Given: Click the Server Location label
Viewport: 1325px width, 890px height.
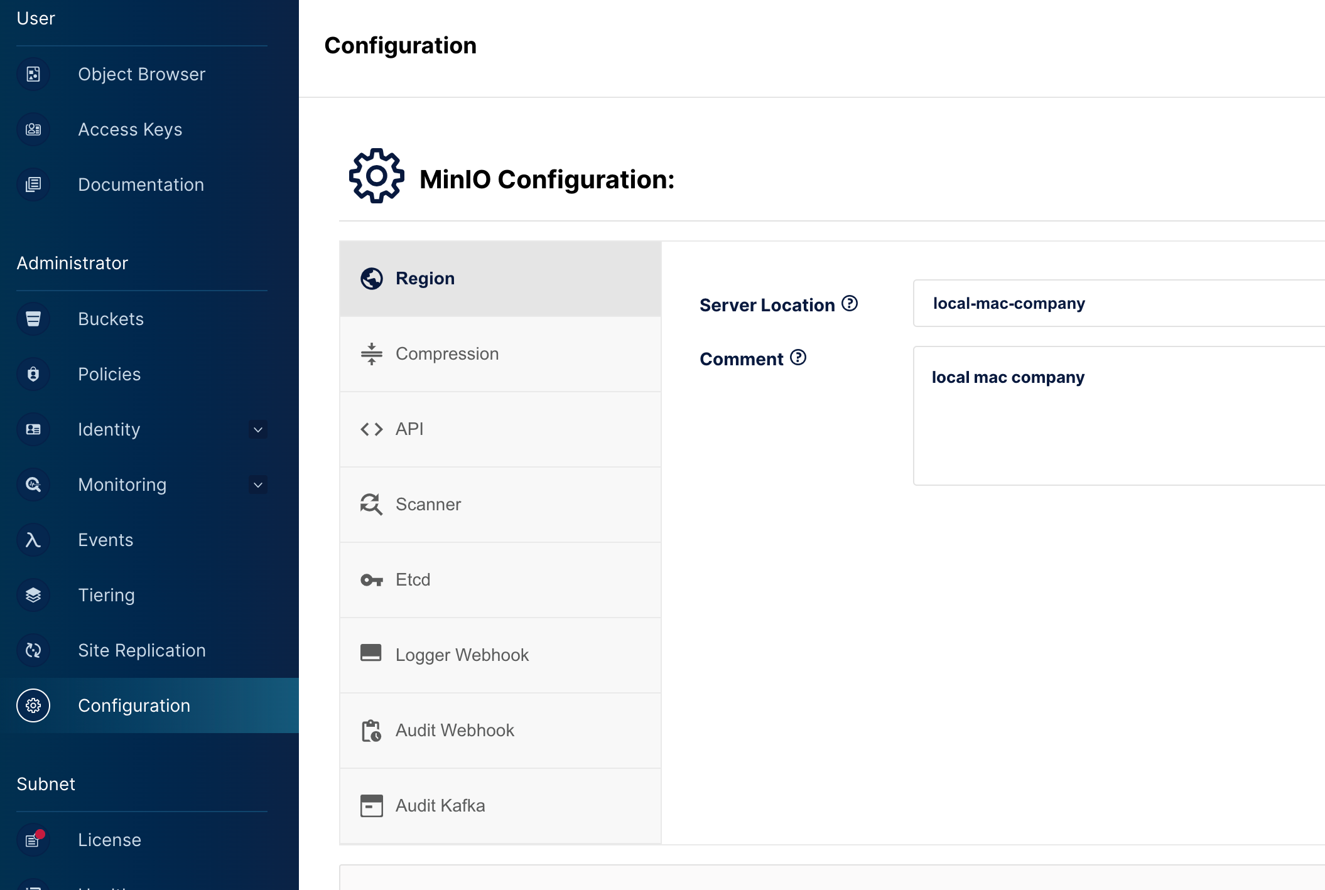Looking at the screenshot, I should pos(767,305).
